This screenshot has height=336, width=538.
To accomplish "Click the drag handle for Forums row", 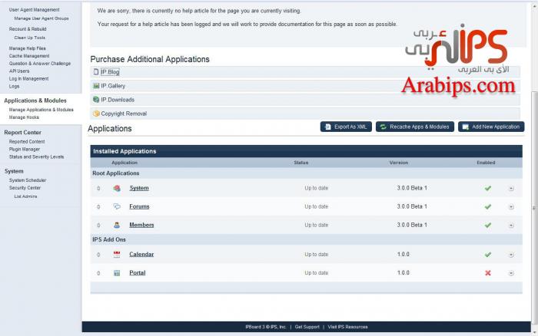I will click(x=98, y=206).
